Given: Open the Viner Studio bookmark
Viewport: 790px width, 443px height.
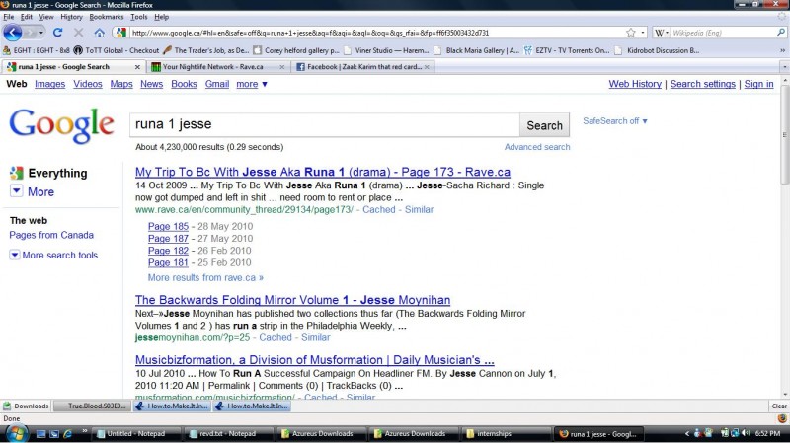Looking at the screenshot, I should pos(386,50).
